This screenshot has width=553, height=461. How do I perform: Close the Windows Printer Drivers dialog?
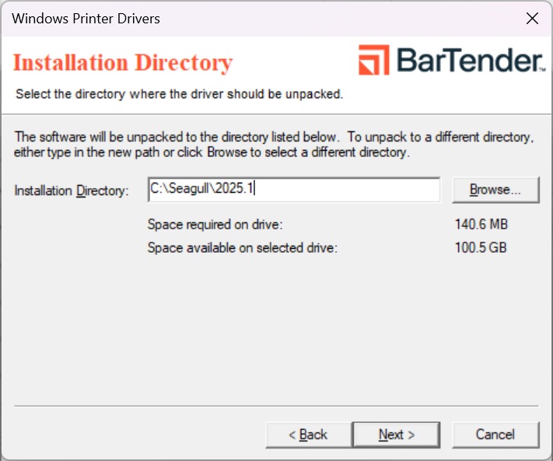[x=532, y=18]
